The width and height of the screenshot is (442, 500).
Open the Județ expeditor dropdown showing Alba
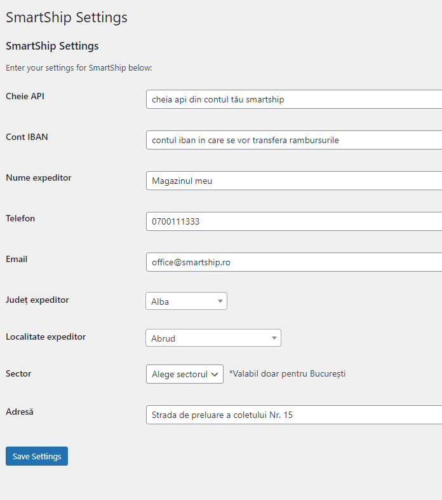[x=186, y=302]
